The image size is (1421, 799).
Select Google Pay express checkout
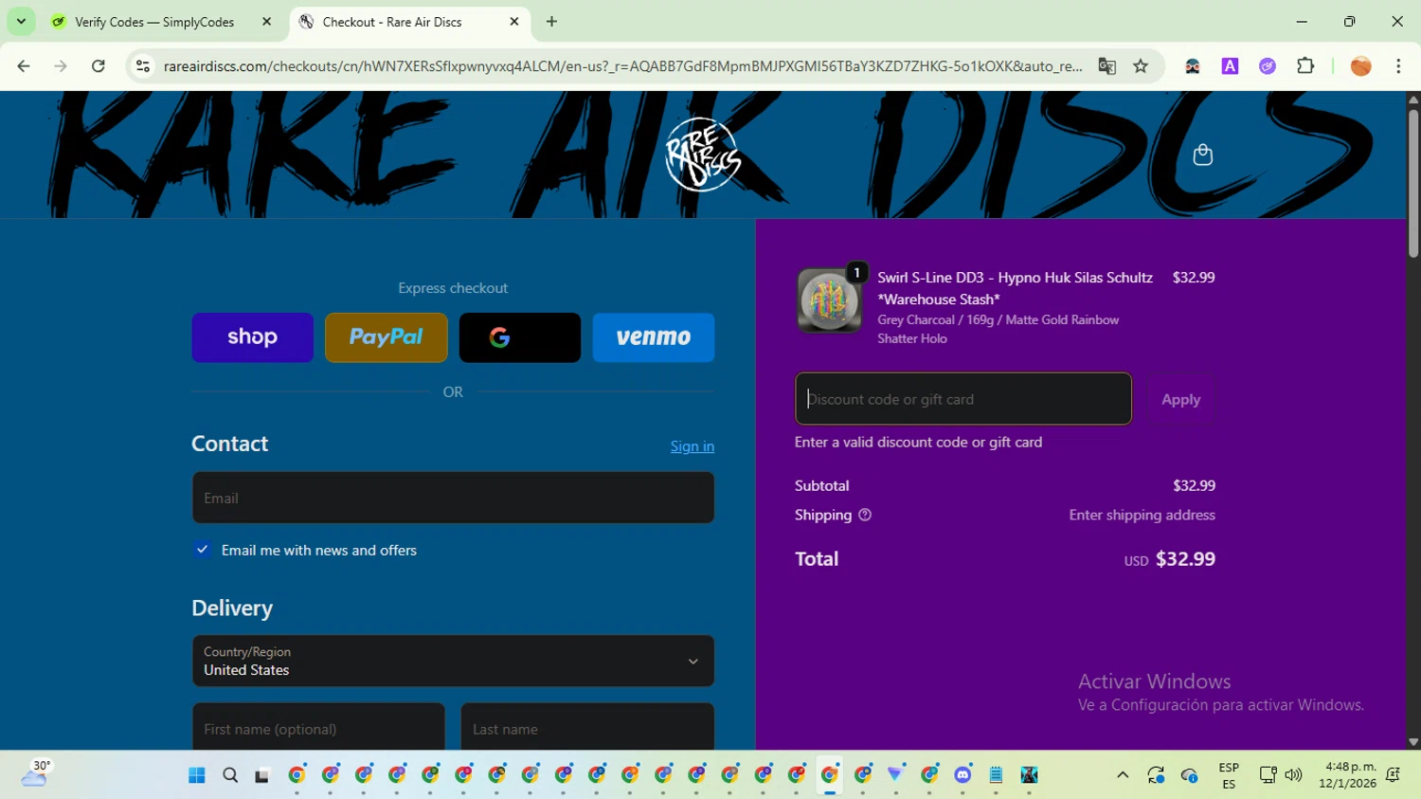tap(520, 337)
